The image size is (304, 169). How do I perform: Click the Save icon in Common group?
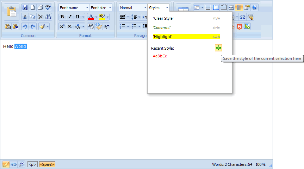tap(25, 7)
